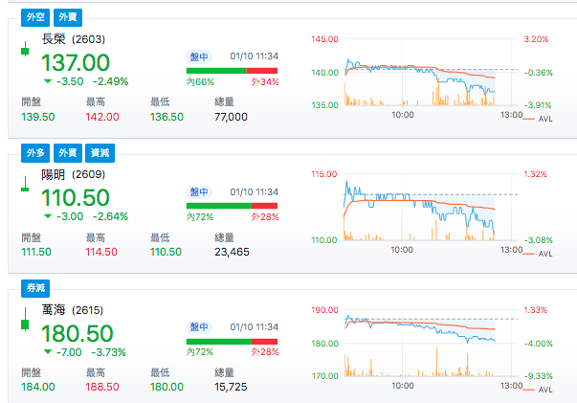Click the -3.73% change of 萬海
The image size is (577, 403).
tap(108, 352)
